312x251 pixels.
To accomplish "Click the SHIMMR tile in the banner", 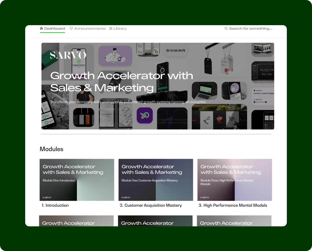I will [x=176, y=51].
